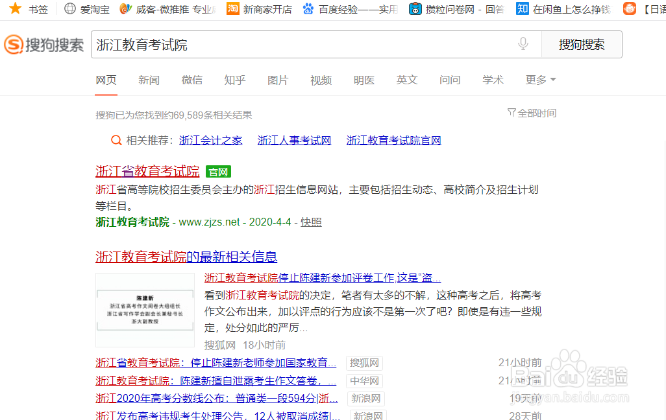Open the orange bookmark icon before 【日语
The image size is (666, 420).
pos(630,8)
